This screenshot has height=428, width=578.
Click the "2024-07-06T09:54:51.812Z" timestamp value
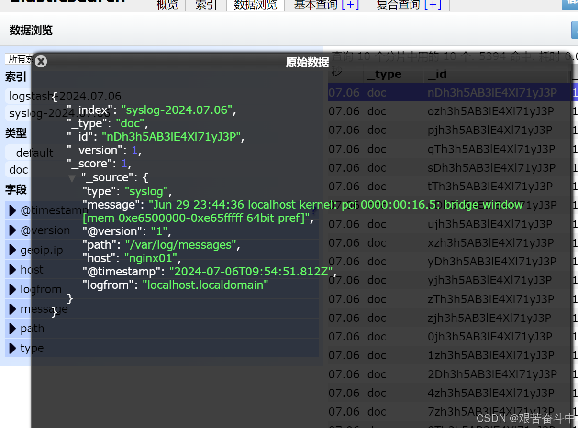click(x=251, y=272)
